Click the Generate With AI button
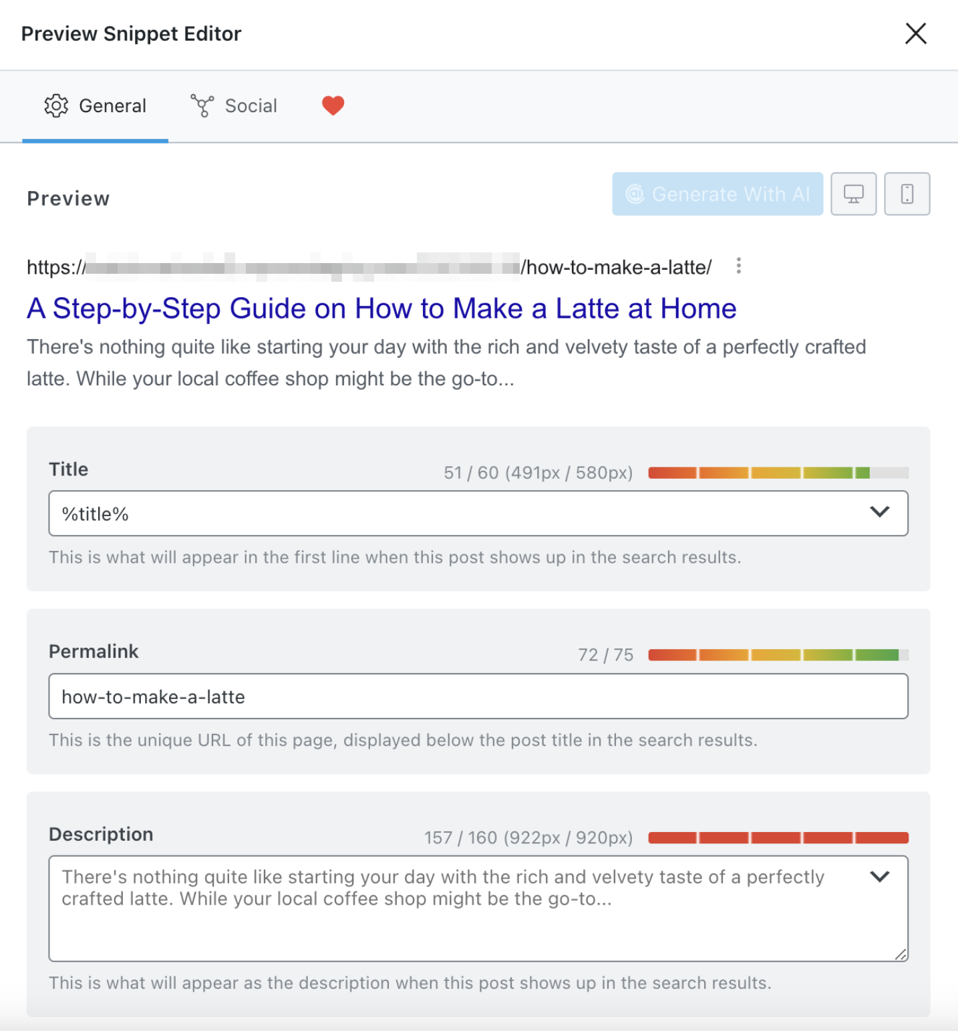This screenshot has width=958, height=1031. click(x=717, y=194)
